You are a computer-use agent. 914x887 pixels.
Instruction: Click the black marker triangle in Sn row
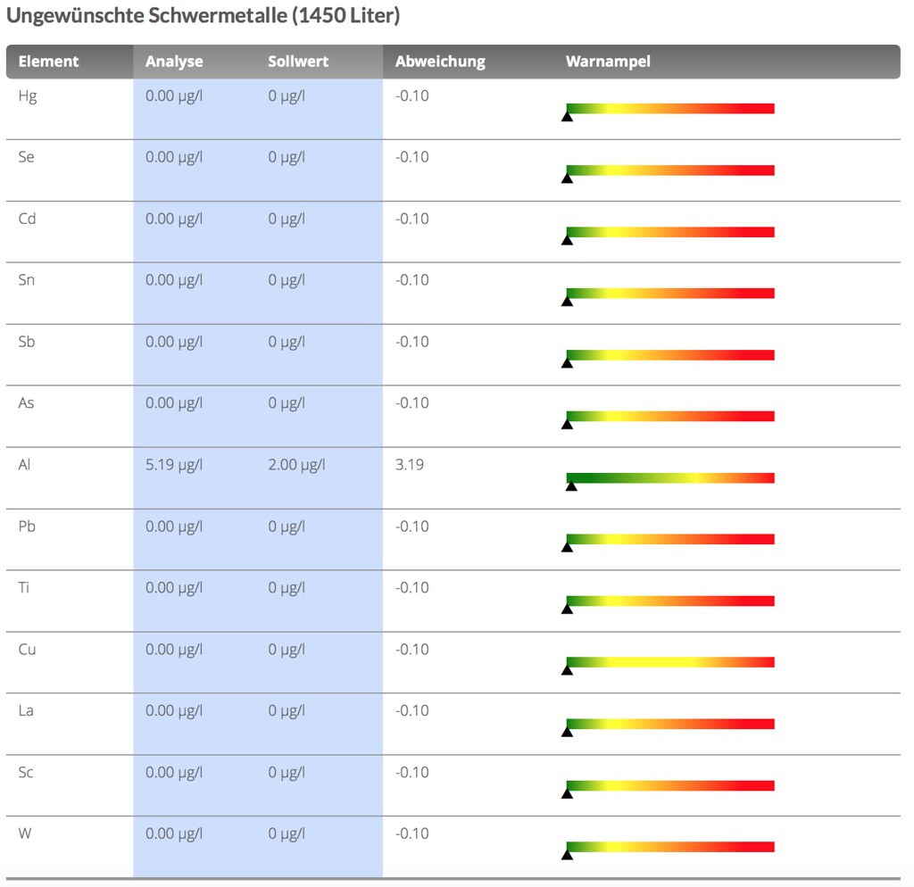click(x=567, y=302)
